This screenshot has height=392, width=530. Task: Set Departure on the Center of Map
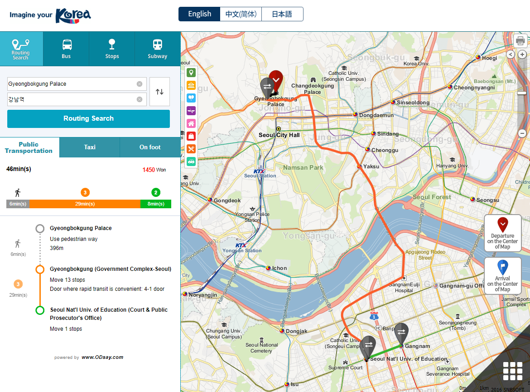(503, 233)
